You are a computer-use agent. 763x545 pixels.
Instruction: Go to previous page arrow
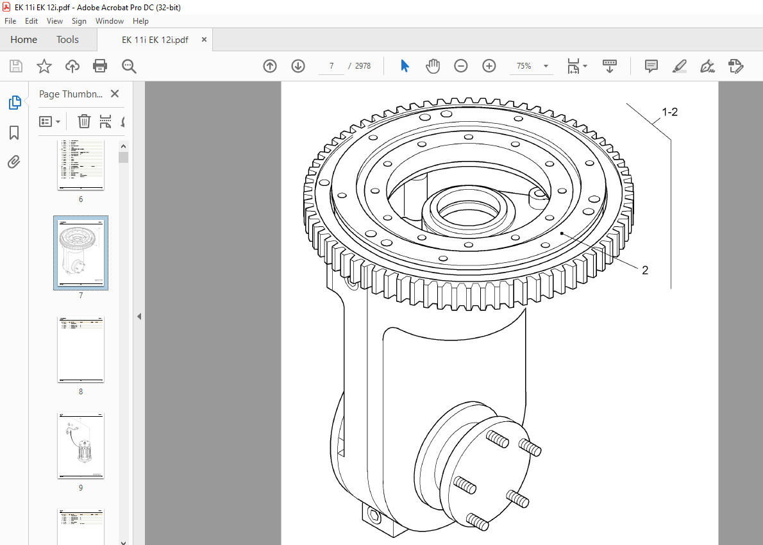click(x=270, y=66)
